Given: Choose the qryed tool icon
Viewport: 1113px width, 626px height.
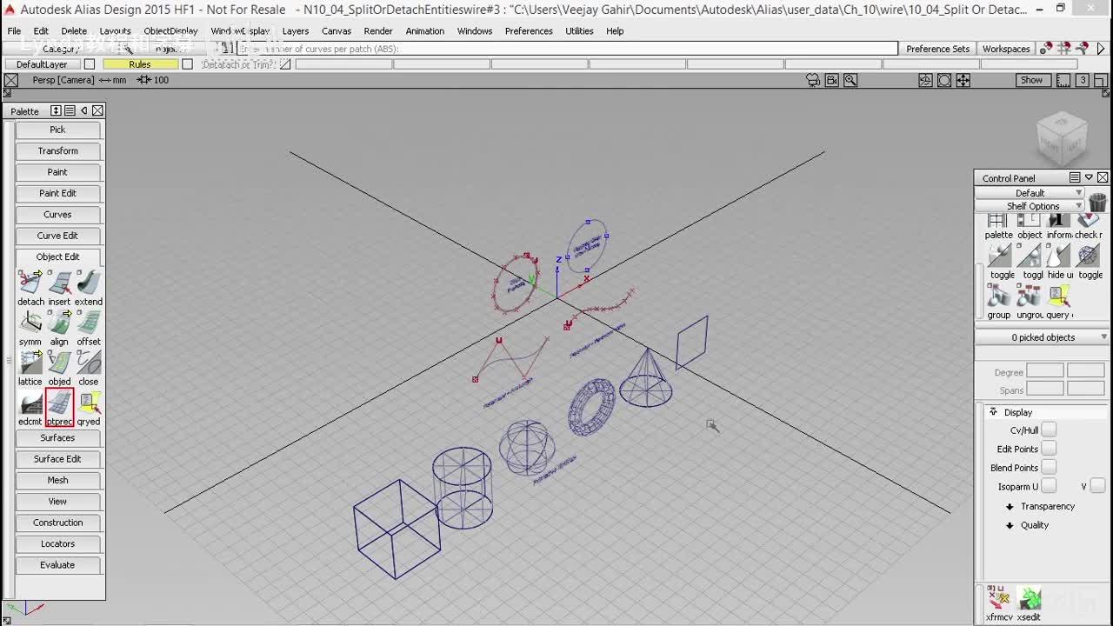Looking at the screenshot, I should point(89,403).
